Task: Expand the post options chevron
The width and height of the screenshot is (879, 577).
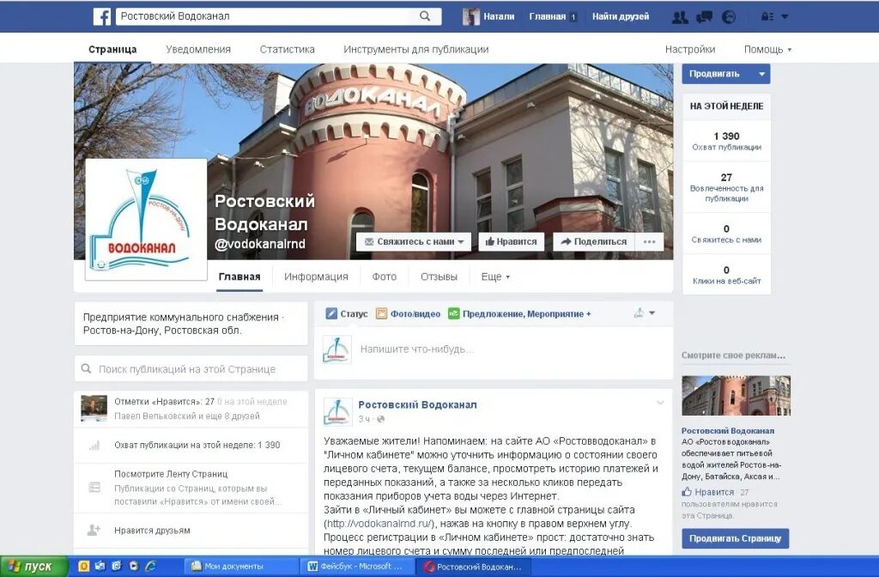Action: [660, 403]
